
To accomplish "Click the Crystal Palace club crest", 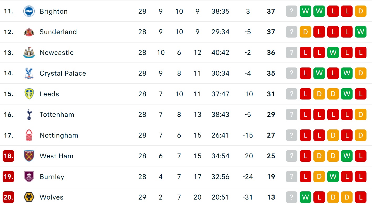I will 29,73.
